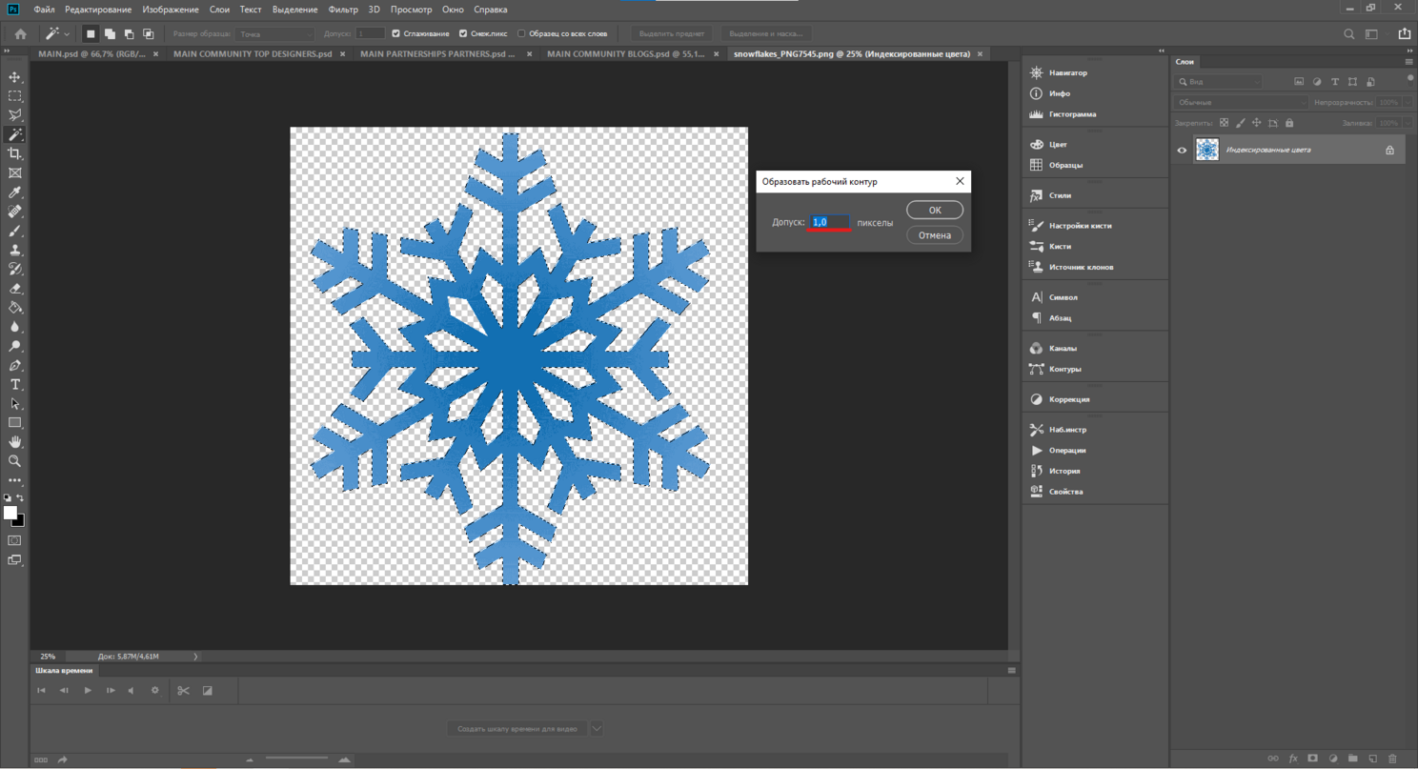The width and height of the screenshot is (1418, 769).
Task: Click the Выделение и маска button
Action: click(766, 33)
